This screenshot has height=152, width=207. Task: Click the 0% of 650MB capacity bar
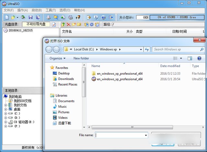point(177,17)
